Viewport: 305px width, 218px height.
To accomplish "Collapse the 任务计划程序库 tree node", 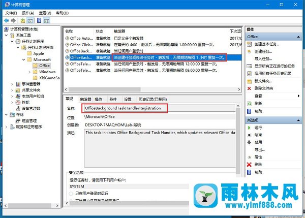I will (18, 47).
